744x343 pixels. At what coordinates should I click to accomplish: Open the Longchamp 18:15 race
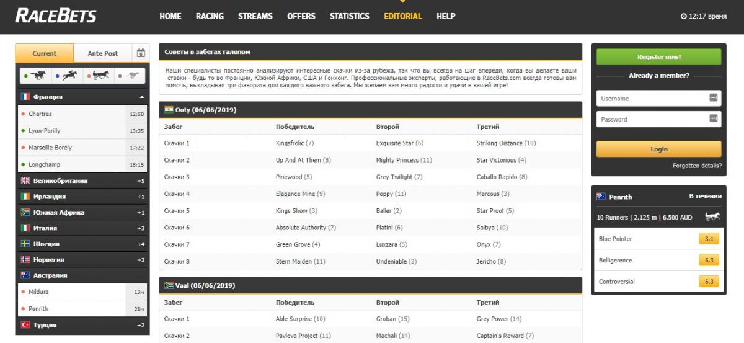point(82,164)
